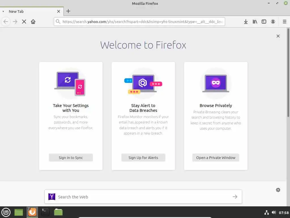Click the Stay Alert to Data Breaches heading
Image resolution: width=290 pixels, height=218 pixels.
pyautogui.click(x=143, y=108)
